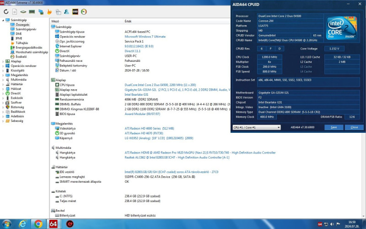This screenshot has width=366, height=229.
Task: Expand the Operációs rendszer tree node
Action: 3,66
